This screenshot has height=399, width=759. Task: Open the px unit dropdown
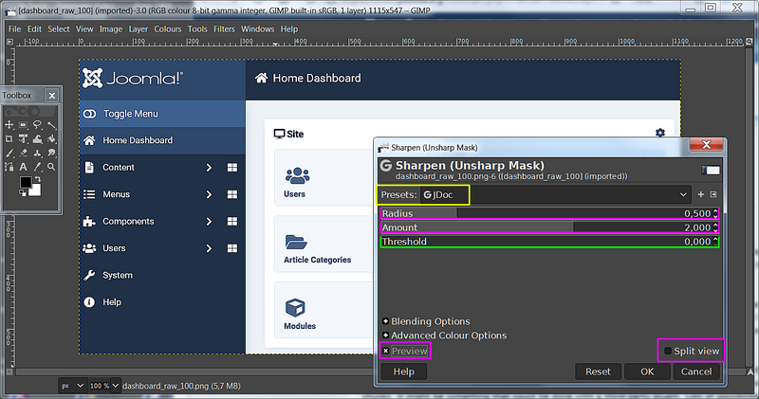pos(73,386)
